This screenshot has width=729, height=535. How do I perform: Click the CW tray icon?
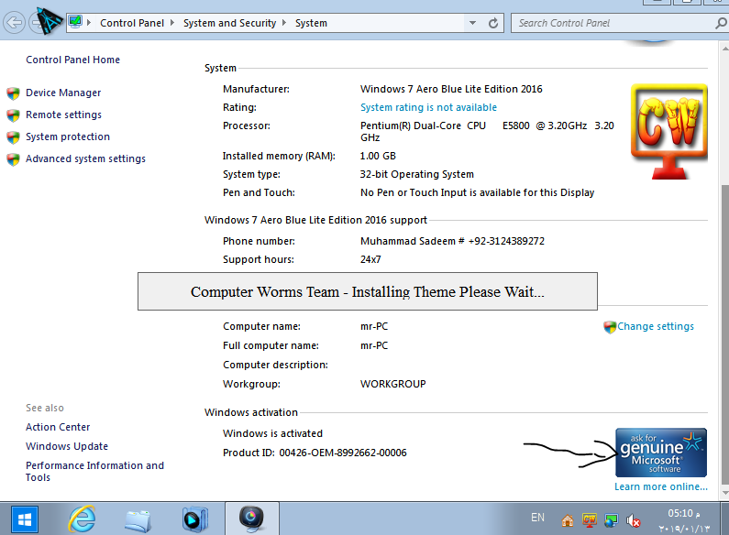click(589, 520)
